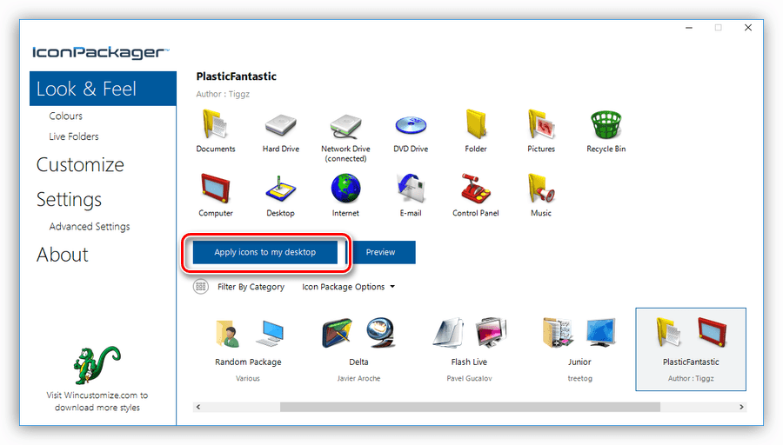
Task: Open the Settings section
Action: 69,200
